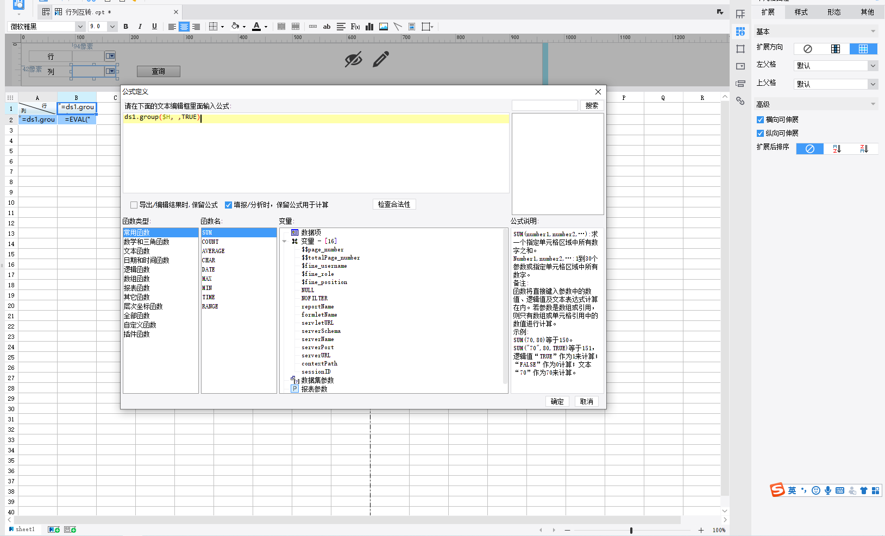Click the pencil edit icon in parameter pane
The width and height of the screenshot is (885, 536).
381,59
